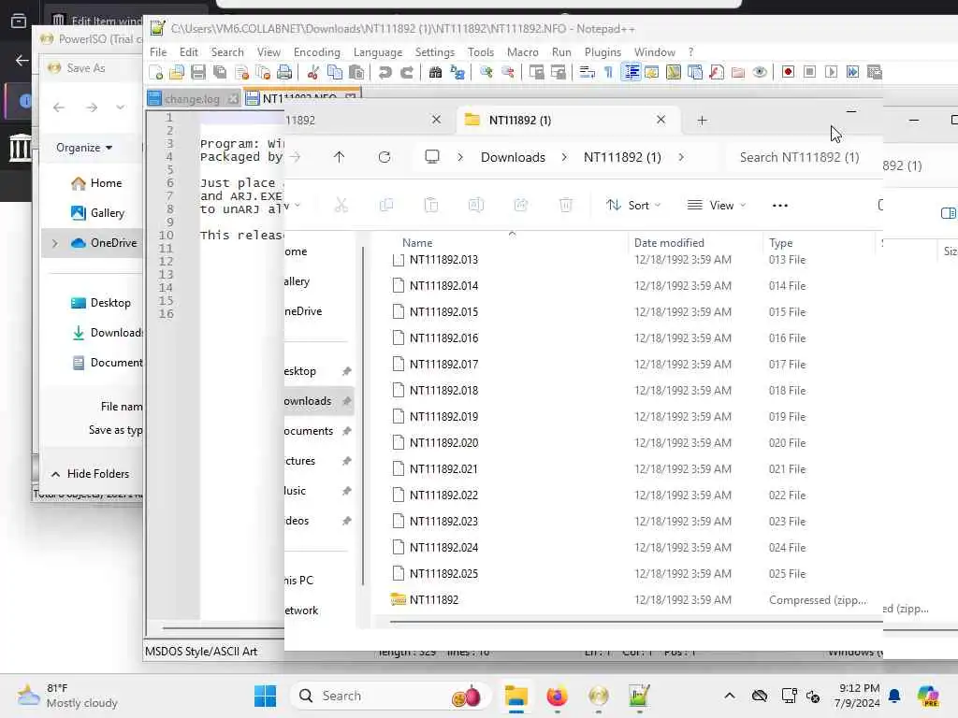Open the Language menu in Notepad++
The image size is (958, 718).
click(378, 52)
